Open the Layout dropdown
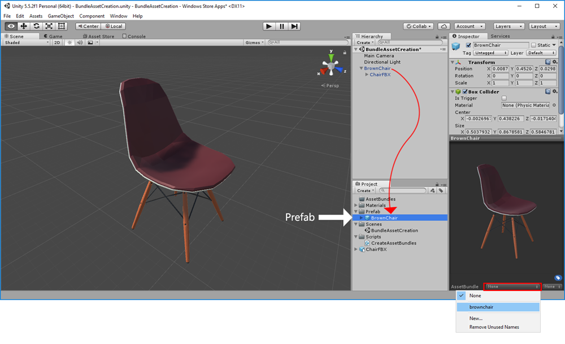The image size is (565, 344). coord(544,27)
